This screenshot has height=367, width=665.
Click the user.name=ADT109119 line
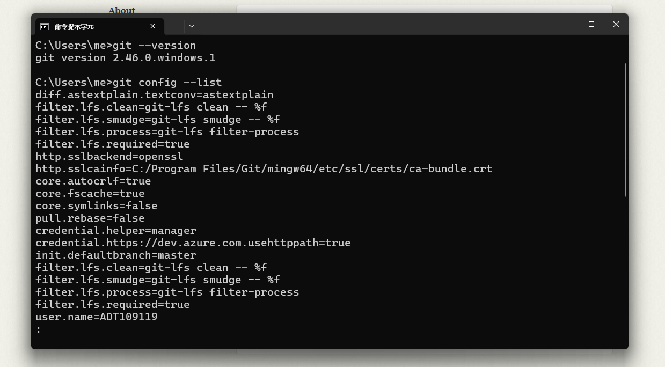click(x=97, y=317)
